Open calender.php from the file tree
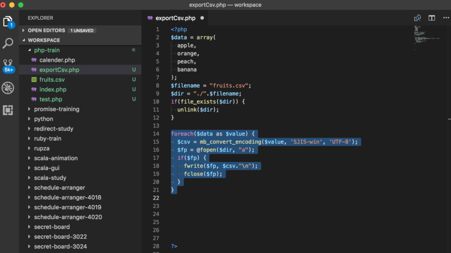The height and width of the screenshot is (253, 451). click(80, 60)
